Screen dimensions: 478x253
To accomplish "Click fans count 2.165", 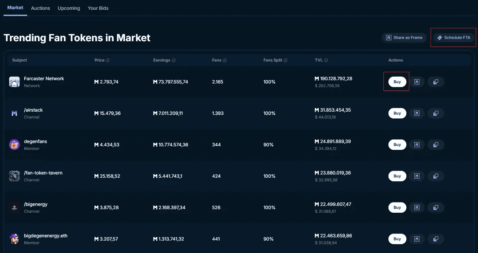I will pyautogui.click(x=218, y=82).
